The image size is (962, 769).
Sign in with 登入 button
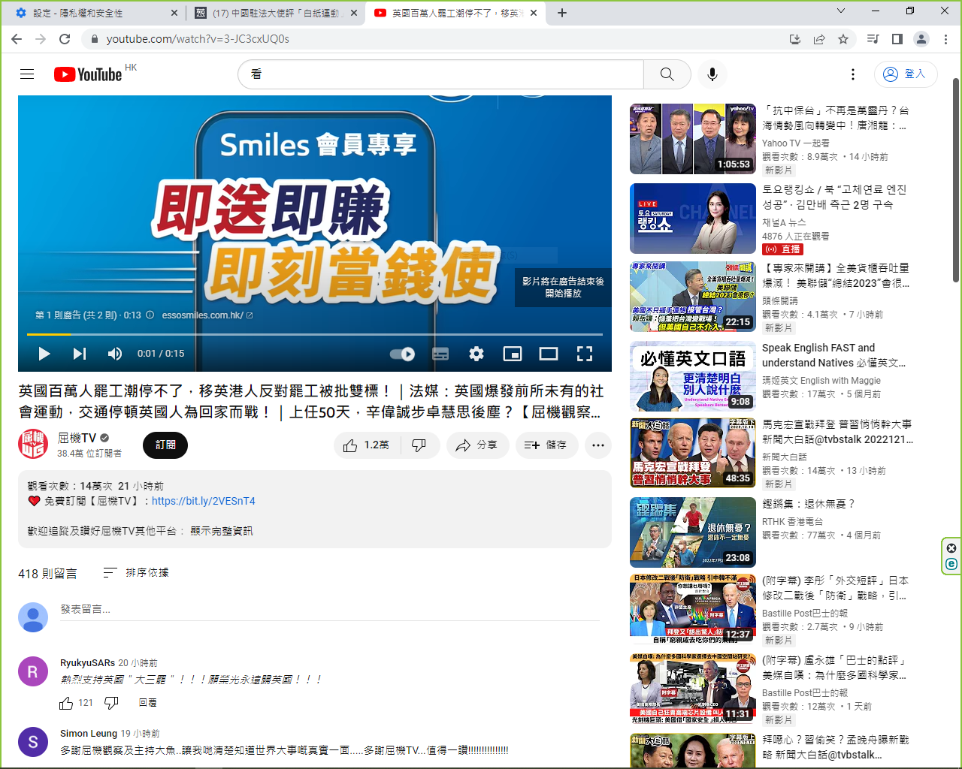pos(906,74)
